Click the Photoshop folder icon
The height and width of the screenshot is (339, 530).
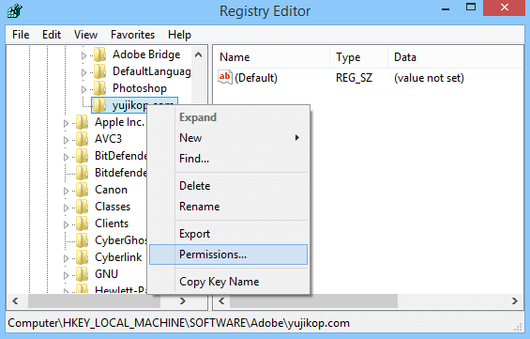pos(100,88)
